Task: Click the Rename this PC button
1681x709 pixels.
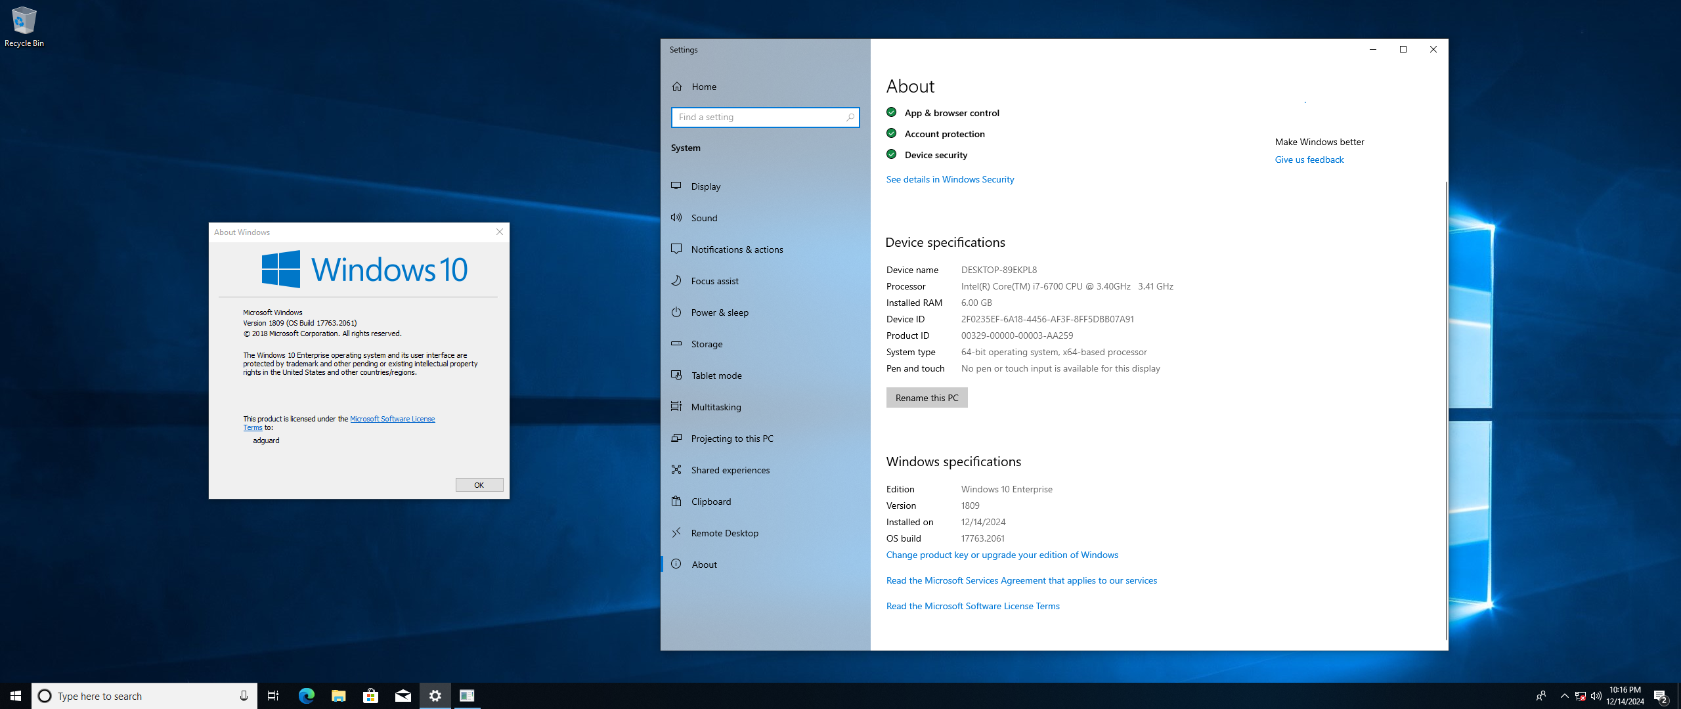Action: [x=927, y=398]
